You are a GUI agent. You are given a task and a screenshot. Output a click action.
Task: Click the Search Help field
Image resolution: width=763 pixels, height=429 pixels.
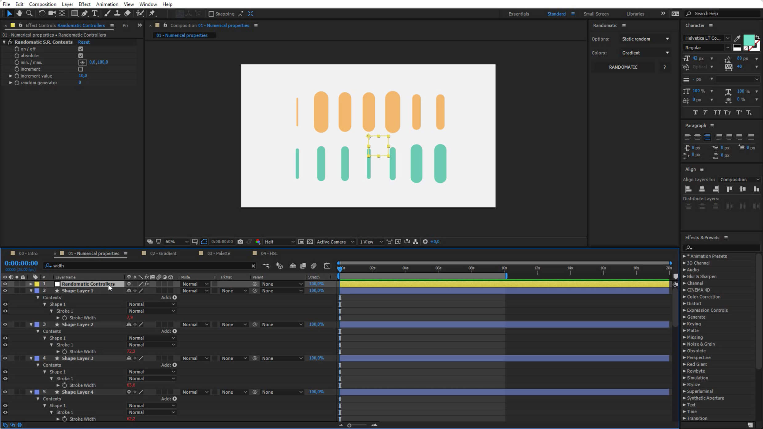(723, 14)
